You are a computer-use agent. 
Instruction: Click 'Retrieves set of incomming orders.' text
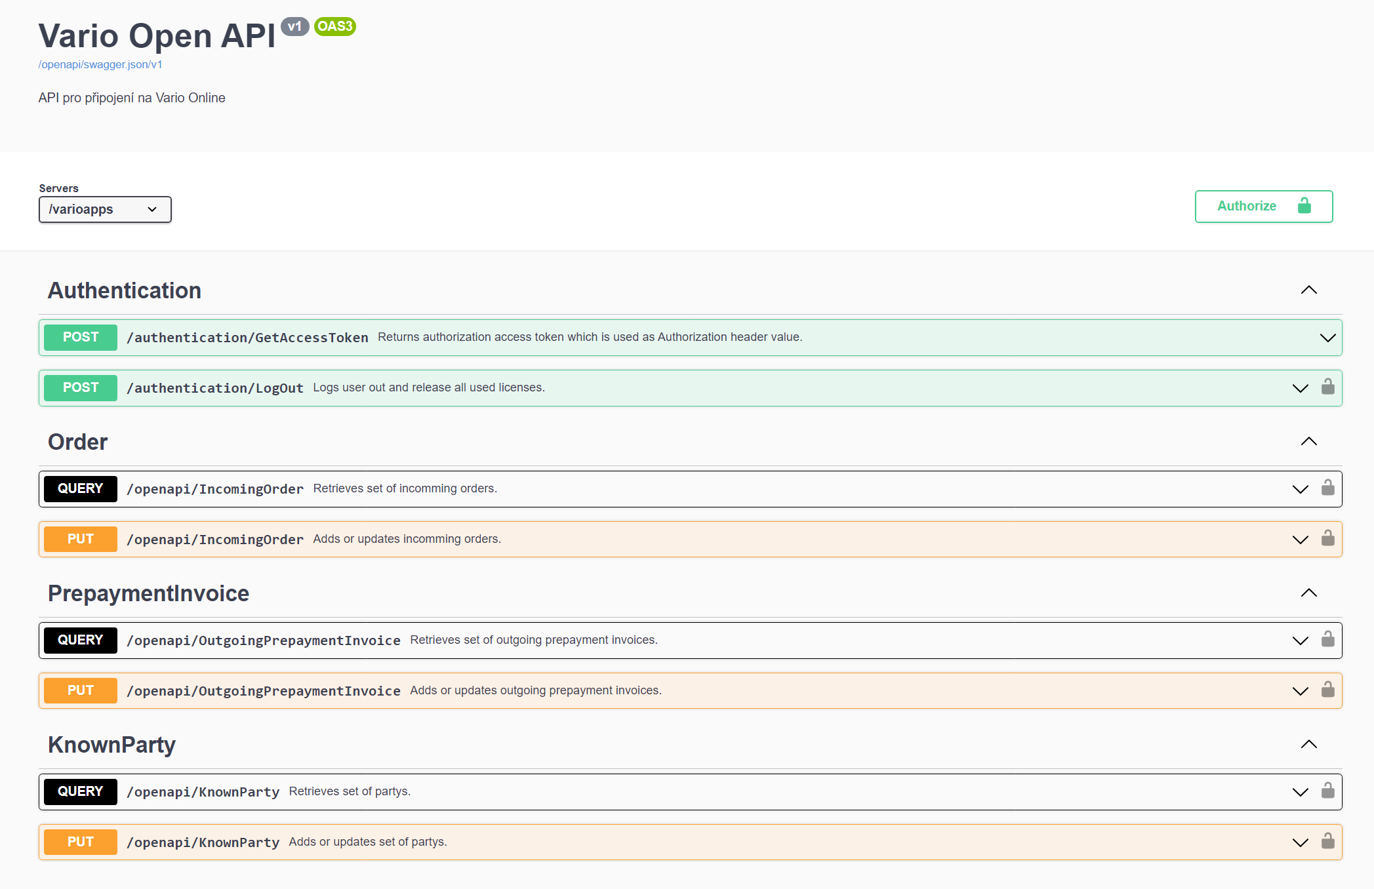pos(405,488)
